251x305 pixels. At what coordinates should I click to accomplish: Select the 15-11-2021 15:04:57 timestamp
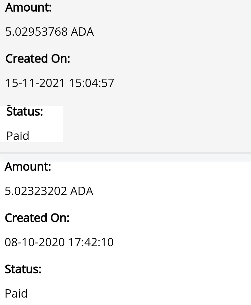(x=60, y=83)
